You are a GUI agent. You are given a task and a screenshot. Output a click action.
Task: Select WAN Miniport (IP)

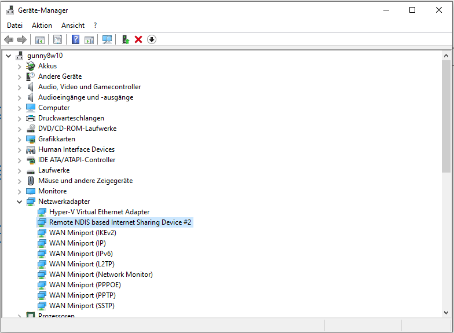78,243
